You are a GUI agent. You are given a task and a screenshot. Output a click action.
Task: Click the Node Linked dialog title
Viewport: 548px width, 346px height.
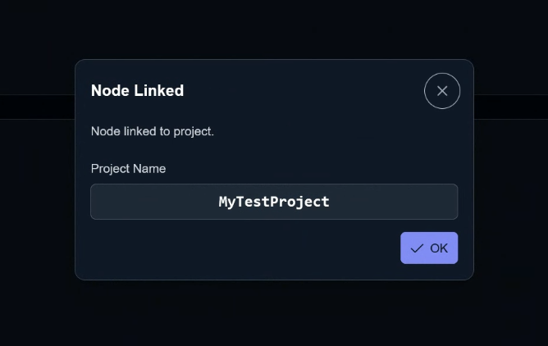pyautogui.click(x=137, y=91)
